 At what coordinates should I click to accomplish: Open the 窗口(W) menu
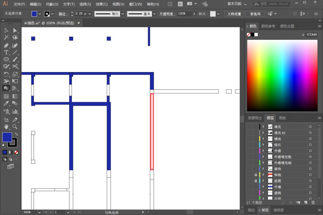[x=135, y=4]
